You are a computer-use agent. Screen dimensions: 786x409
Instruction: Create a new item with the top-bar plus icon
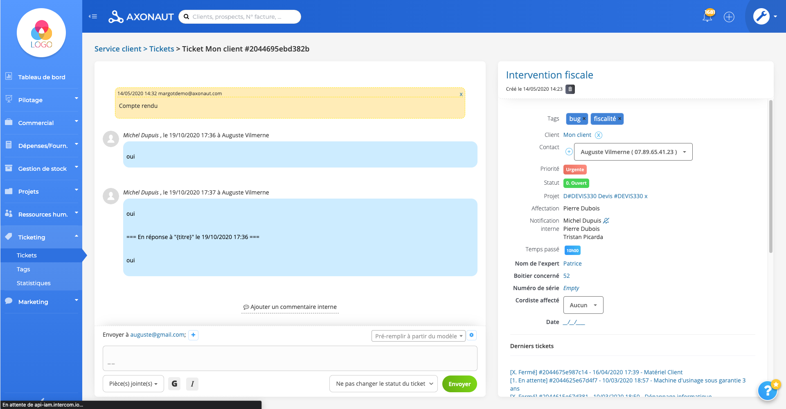[x=729, y=17]
